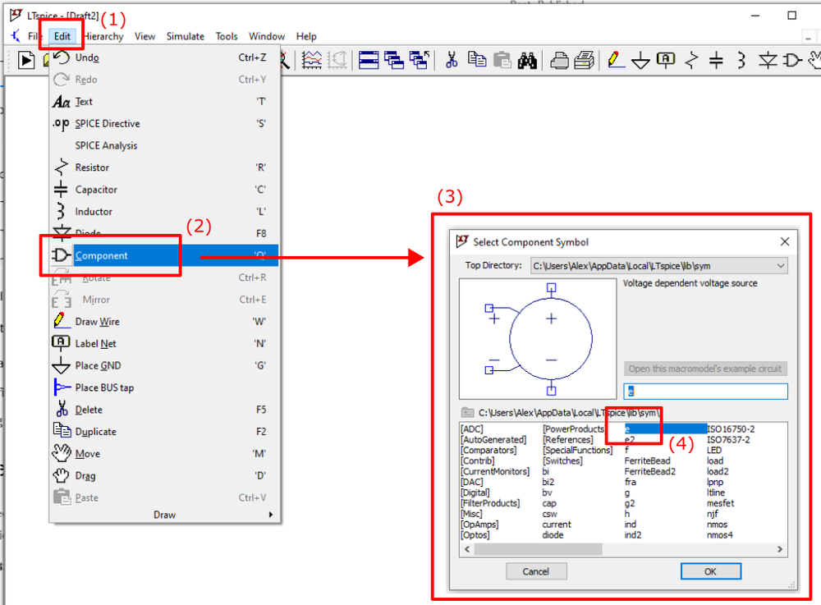Select 'diode' in the symbol list
This screenshot has width=821, height=605.
(553, 535)
